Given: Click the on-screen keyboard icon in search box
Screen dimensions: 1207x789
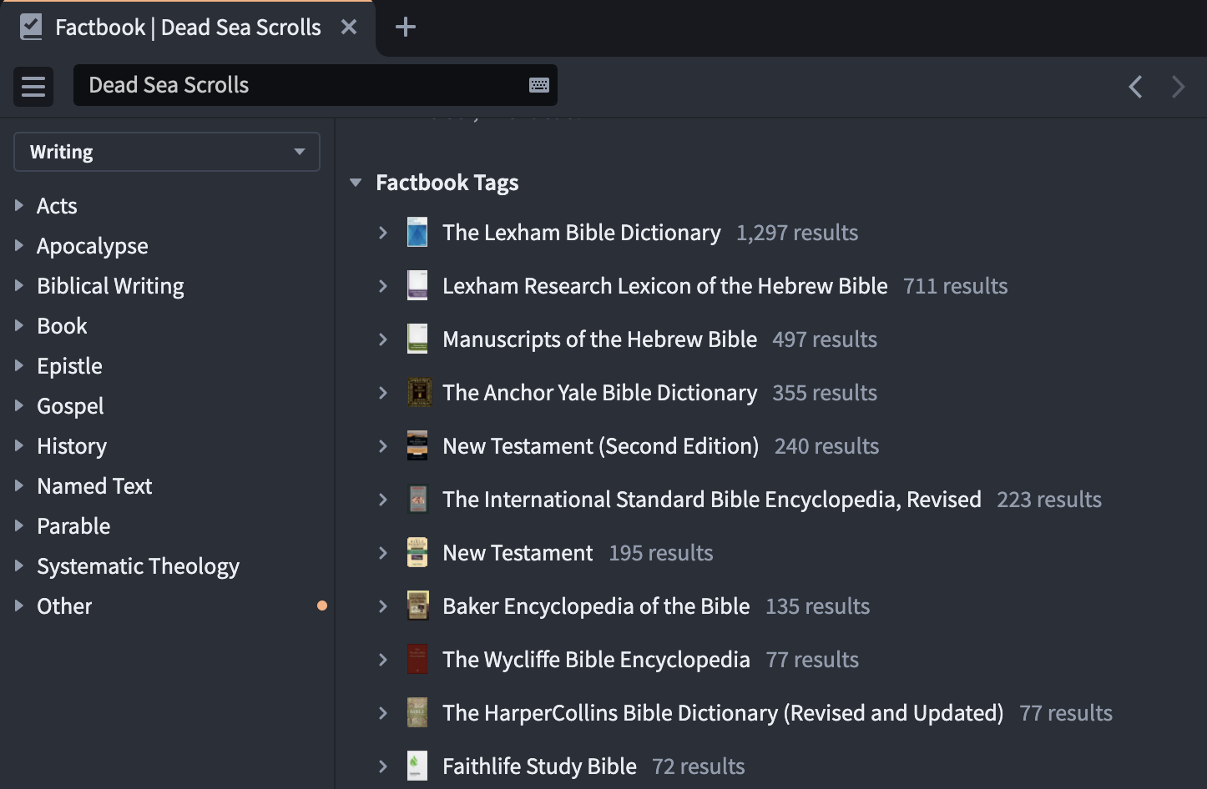Looking at the screenshot, I should 539,85.
